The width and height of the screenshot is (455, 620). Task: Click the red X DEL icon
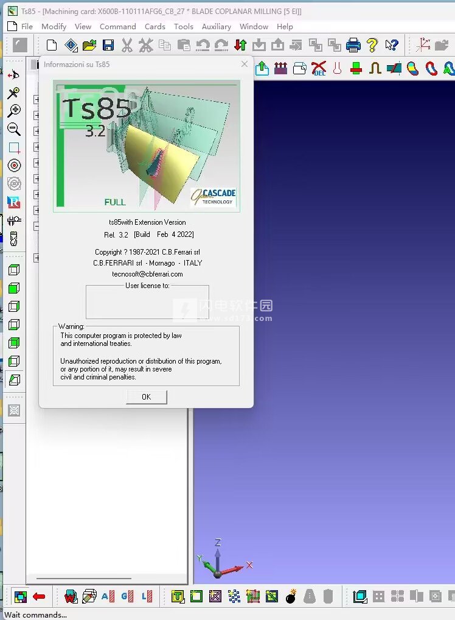pyautogui.click(x=319, y=68)
